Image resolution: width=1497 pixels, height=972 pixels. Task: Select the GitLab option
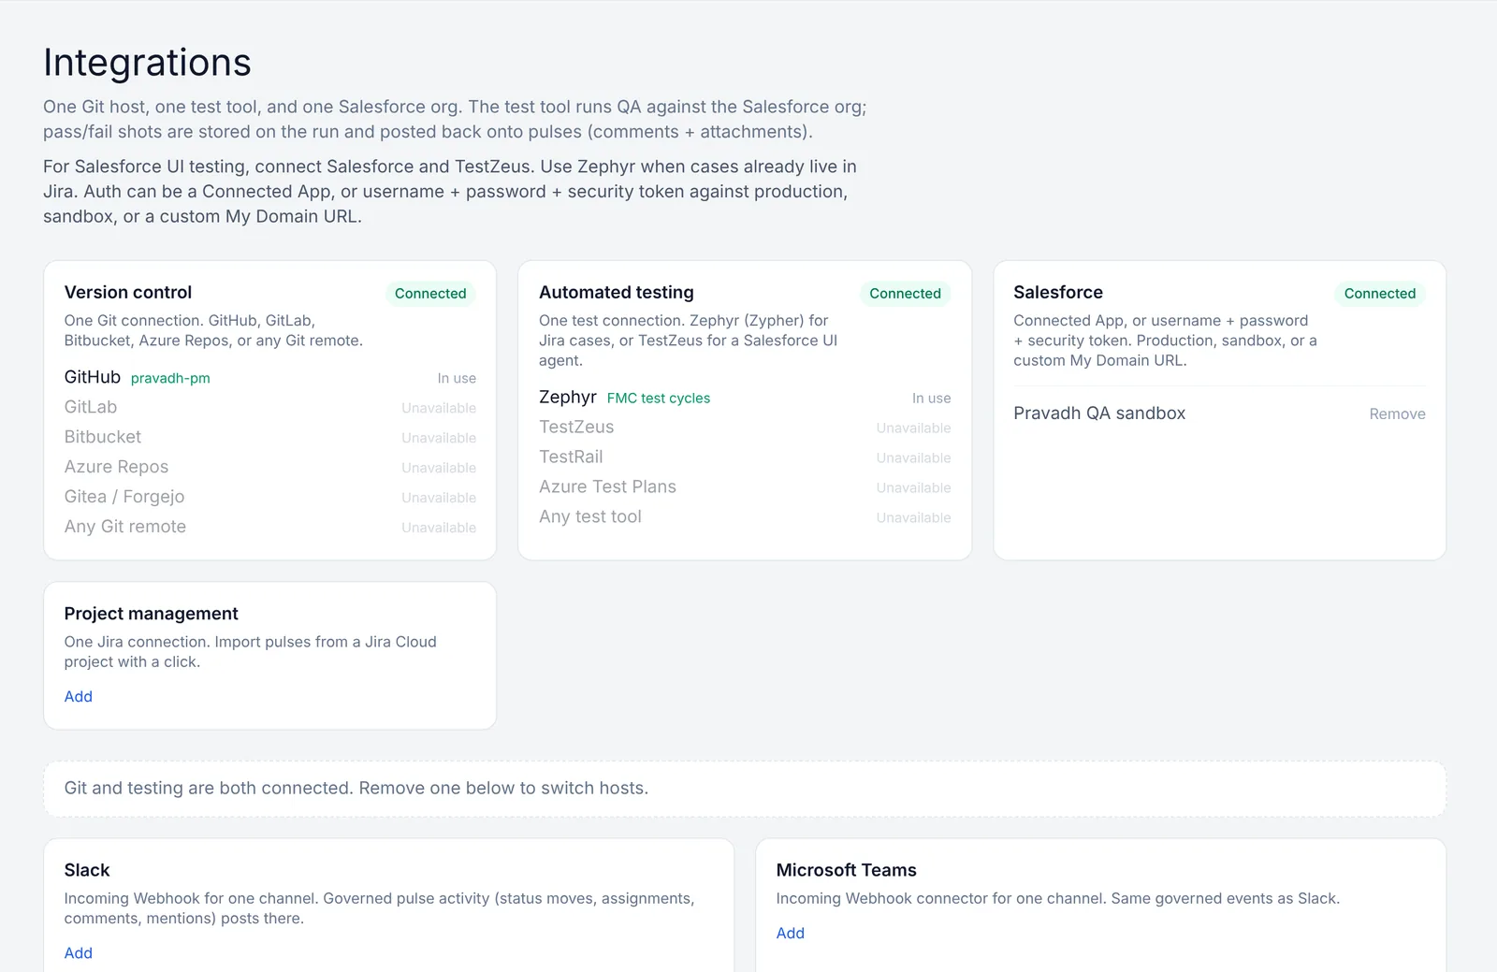270,407
